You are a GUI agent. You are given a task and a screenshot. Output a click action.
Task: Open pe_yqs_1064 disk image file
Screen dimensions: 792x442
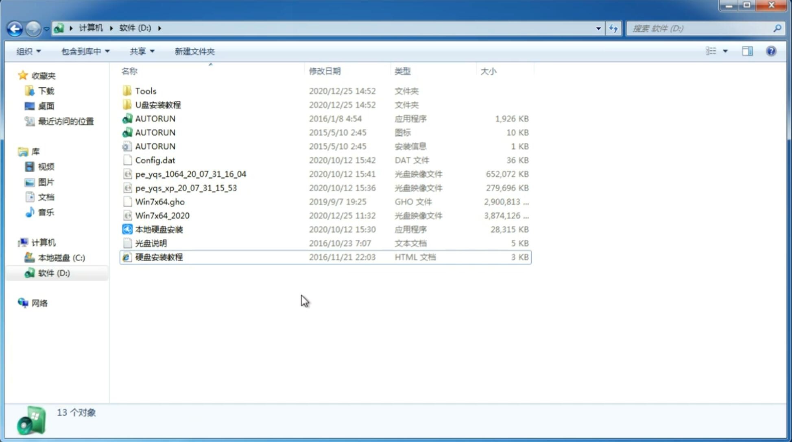(190, 174)
